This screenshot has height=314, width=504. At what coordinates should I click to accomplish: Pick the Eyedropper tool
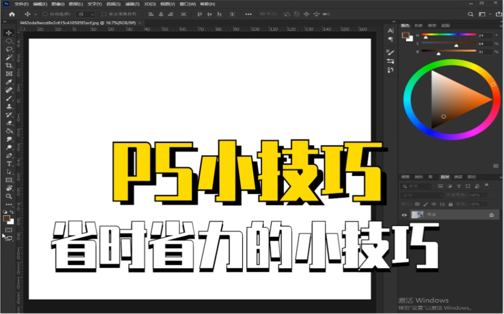(x=8, y=82)
